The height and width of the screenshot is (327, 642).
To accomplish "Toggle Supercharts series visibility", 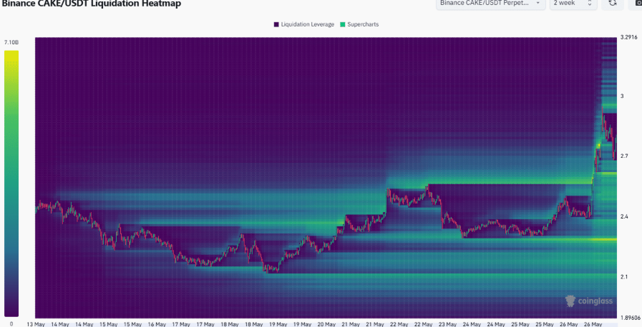I will (x=363, y=24).
